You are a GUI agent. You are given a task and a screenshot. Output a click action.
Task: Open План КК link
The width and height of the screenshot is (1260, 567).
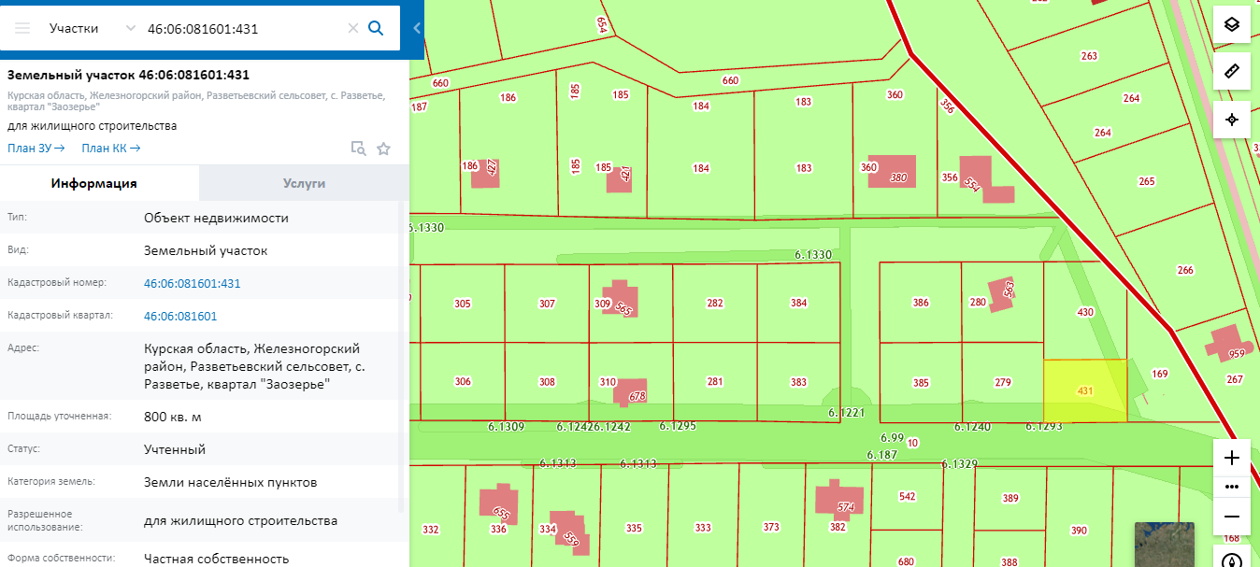[x=111, y=148]
